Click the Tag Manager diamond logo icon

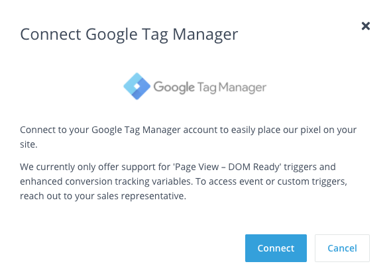[137, 86]
